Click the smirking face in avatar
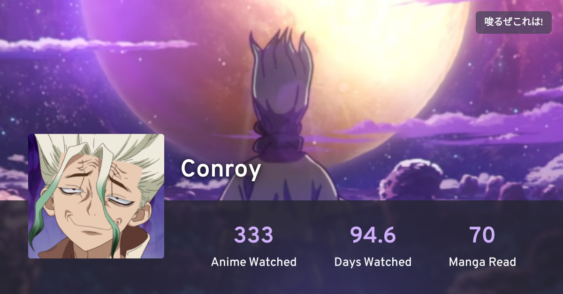This screenshot has height=294, width=563. coord(101,201)
